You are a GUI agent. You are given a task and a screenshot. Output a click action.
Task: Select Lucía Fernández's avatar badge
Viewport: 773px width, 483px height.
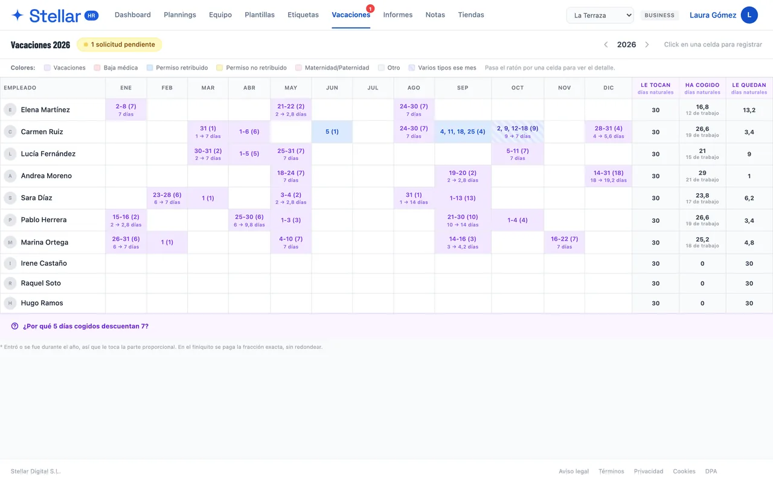[10, 154]
